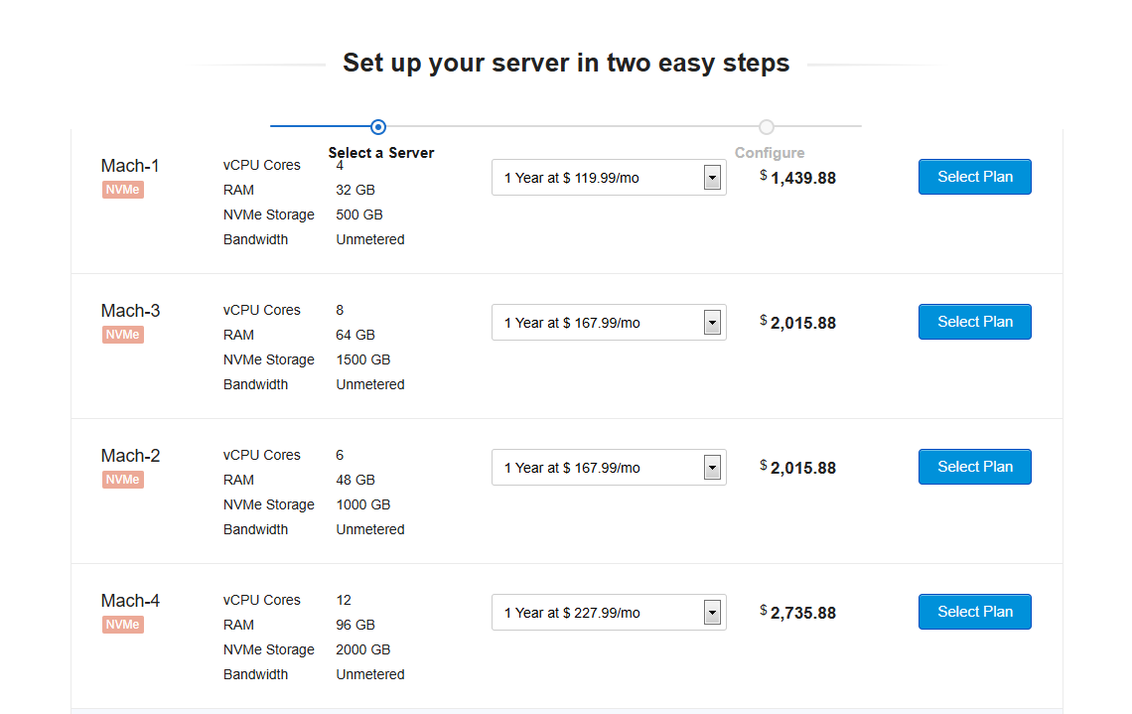Click Mach-4's Unmetered bandwidth value

[x=370, y=675]
